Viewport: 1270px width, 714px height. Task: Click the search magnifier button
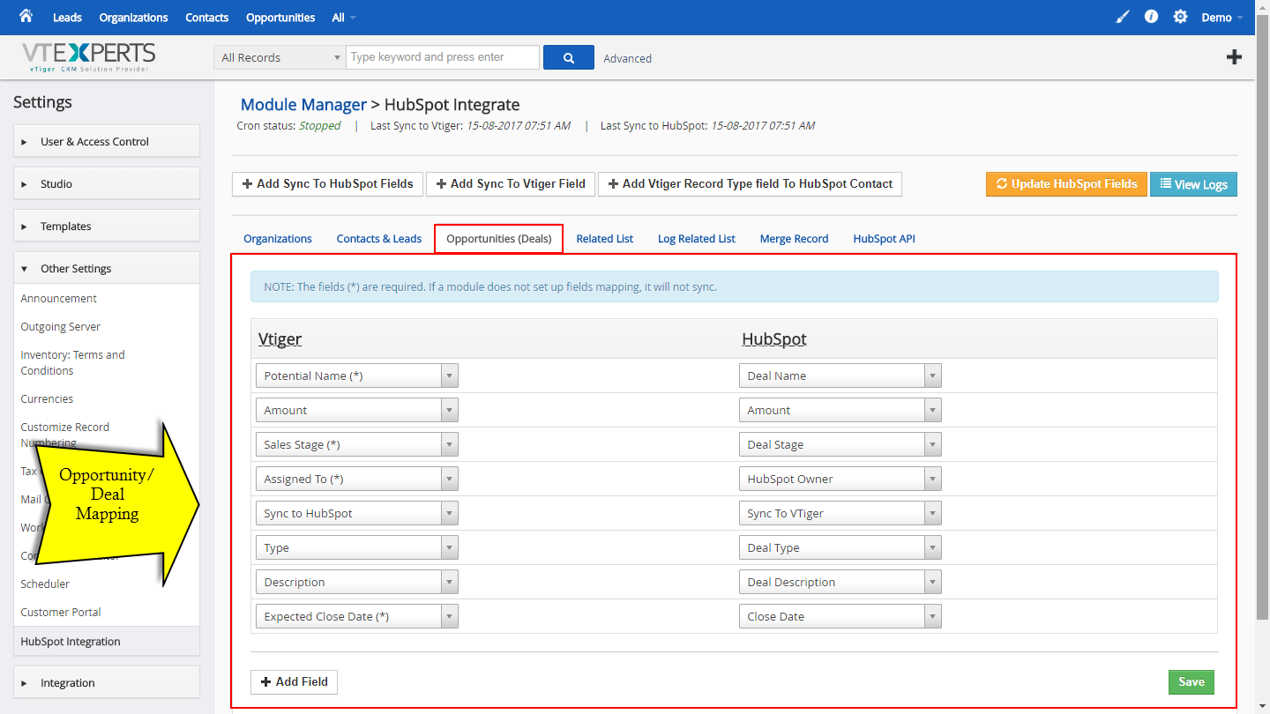[x=569, y=57]
